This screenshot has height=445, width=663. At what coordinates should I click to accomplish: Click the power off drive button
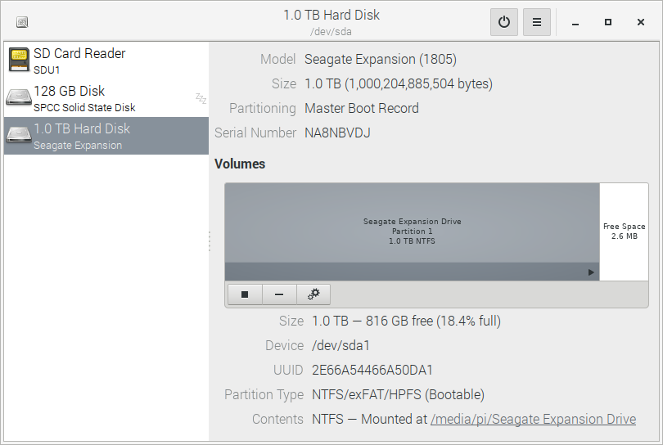pos(504,22)
